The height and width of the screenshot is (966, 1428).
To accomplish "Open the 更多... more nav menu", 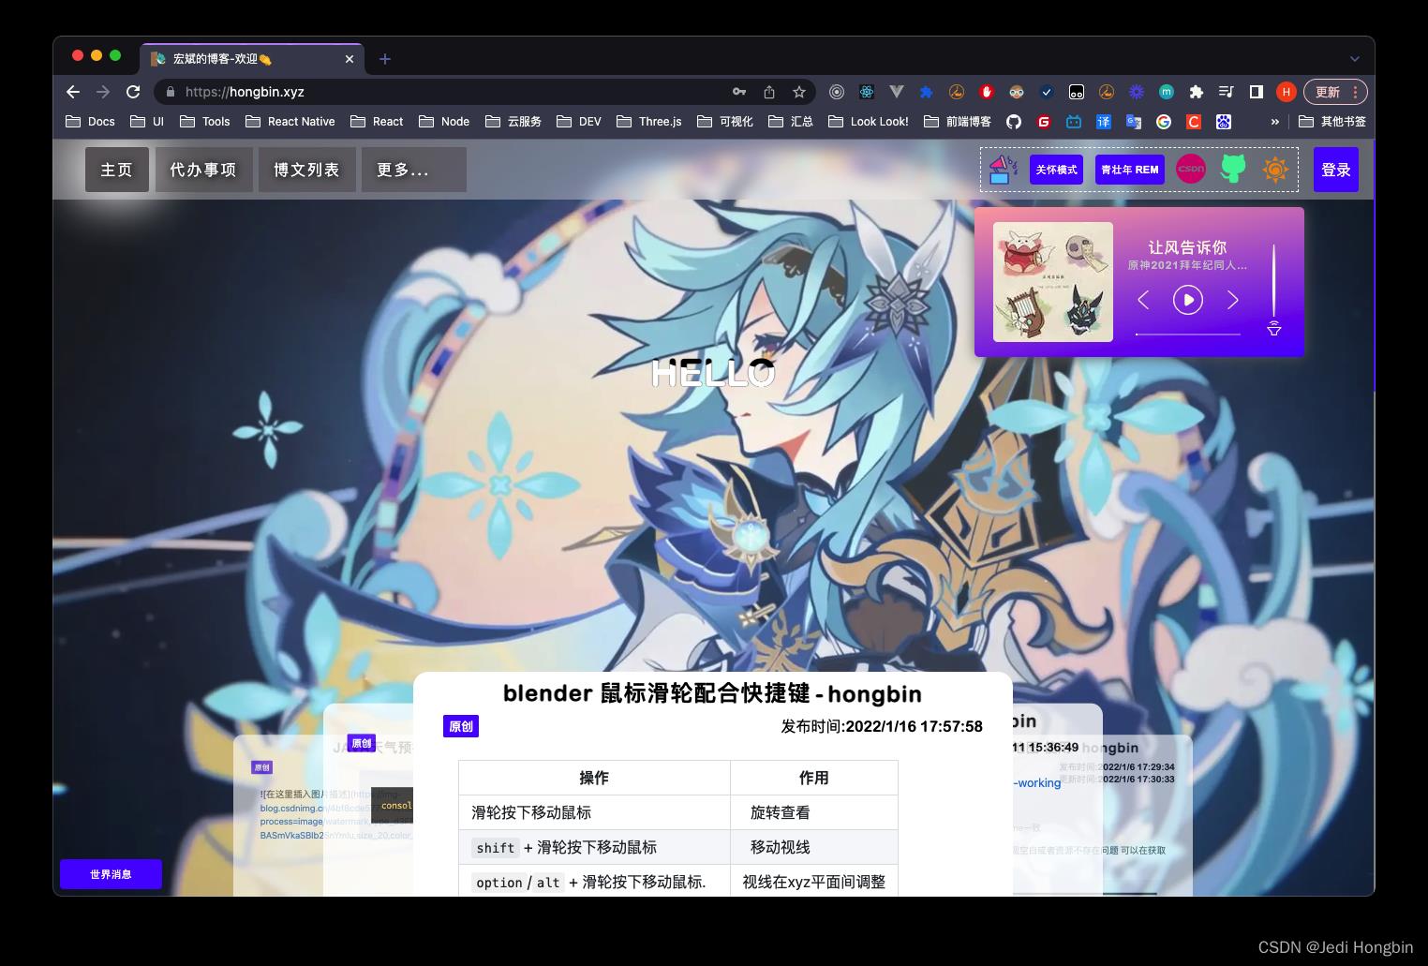I will 414,170.
